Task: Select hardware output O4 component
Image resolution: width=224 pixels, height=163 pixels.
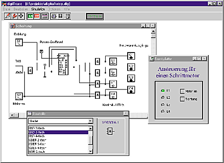Action: click(x=131, y=90)
